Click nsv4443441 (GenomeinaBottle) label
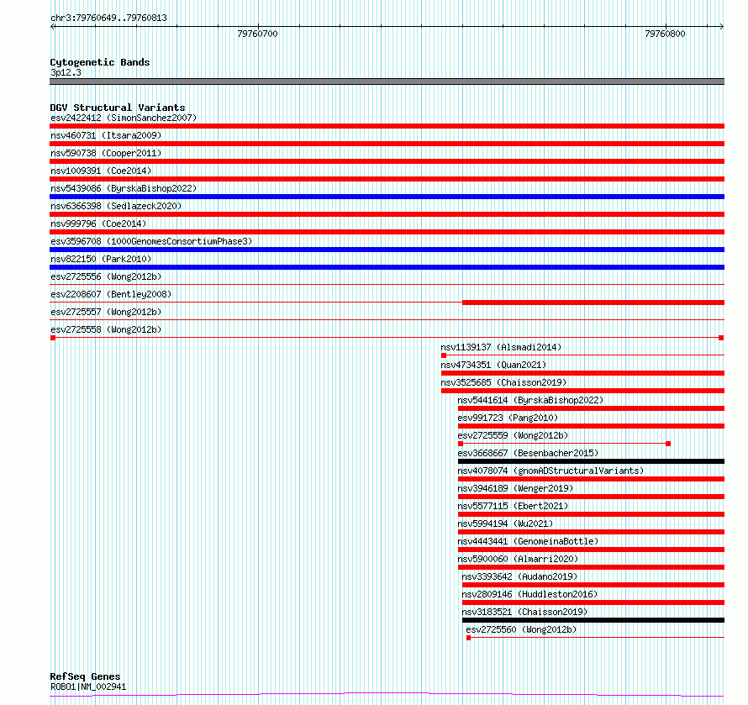The width and height of the screenshot is (748, 705). 528,541
